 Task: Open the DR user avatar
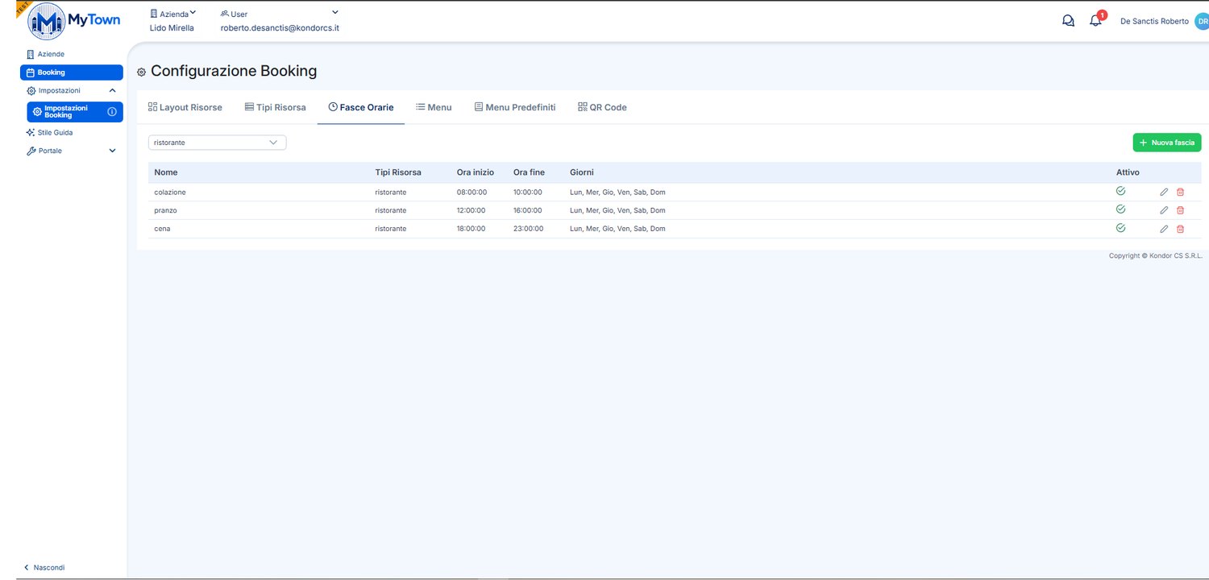click(1202, 21)
